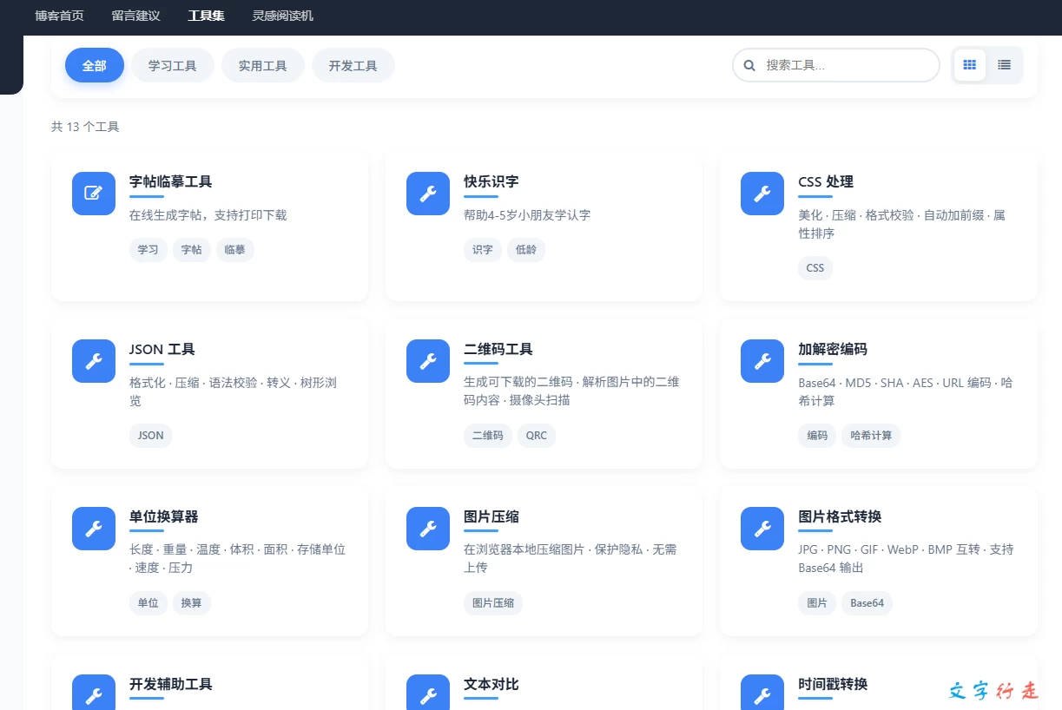
Task: Click the QRC tag
Action: (x=537, y=436)
